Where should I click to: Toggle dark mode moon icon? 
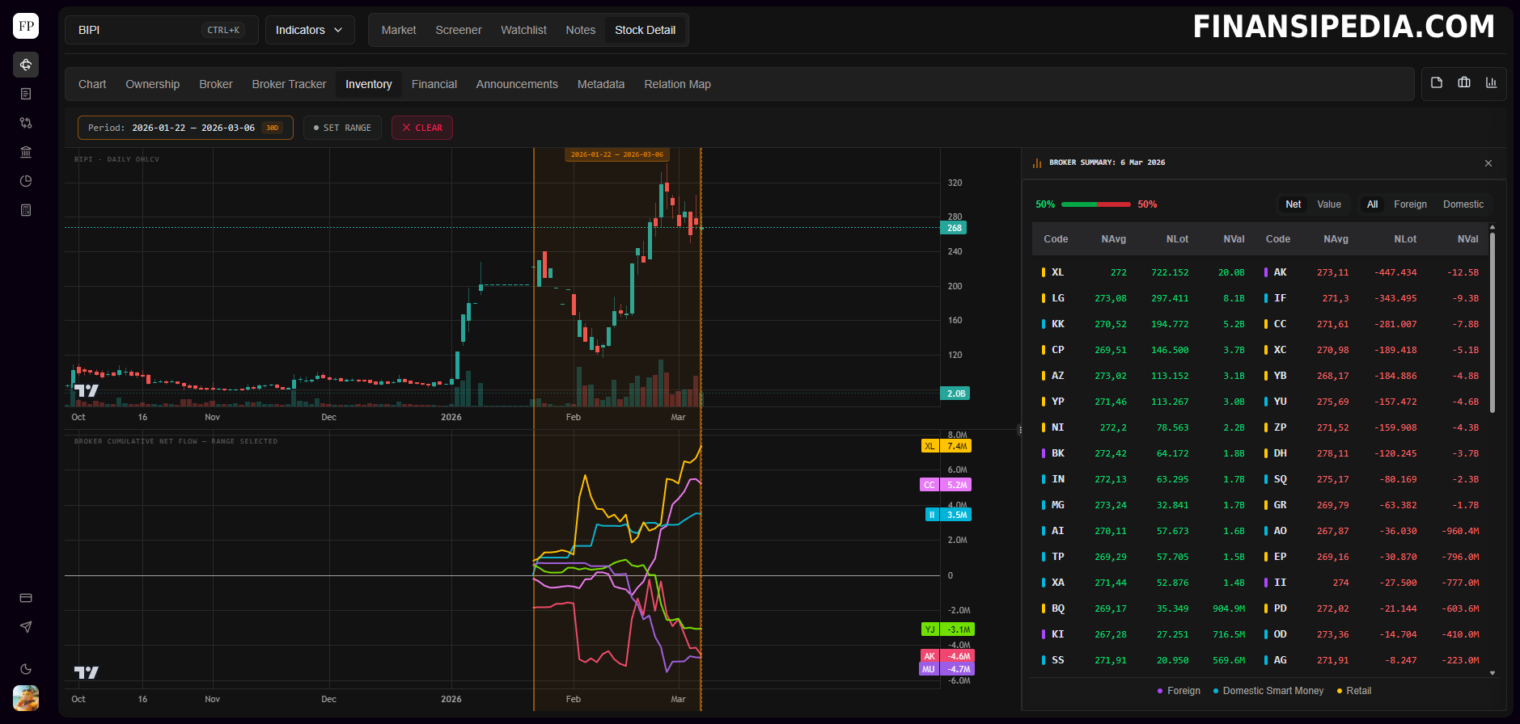pyautogui.click(x=26, y=669)
